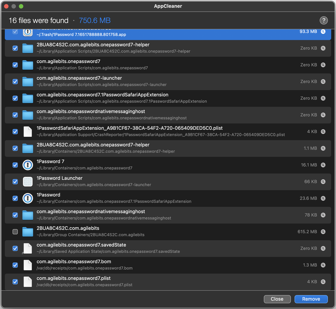Viewport: 336px width, 309px height.
Task: Click the onepassword7-launcher scripts folder icon
Action: (28, 82)
